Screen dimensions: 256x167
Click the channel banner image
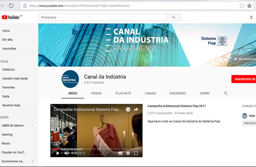click(147, 45)
